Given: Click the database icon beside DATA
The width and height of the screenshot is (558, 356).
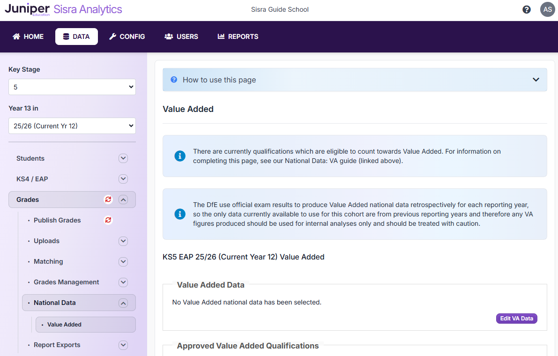Looking at the screenshot, I should coord(66,36).
